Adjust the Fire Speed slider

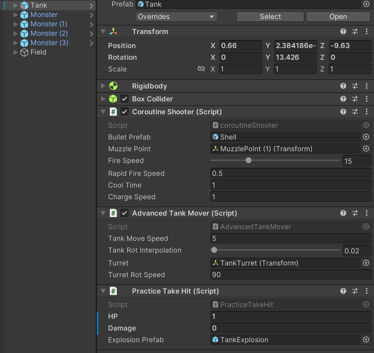pos(275,160)
